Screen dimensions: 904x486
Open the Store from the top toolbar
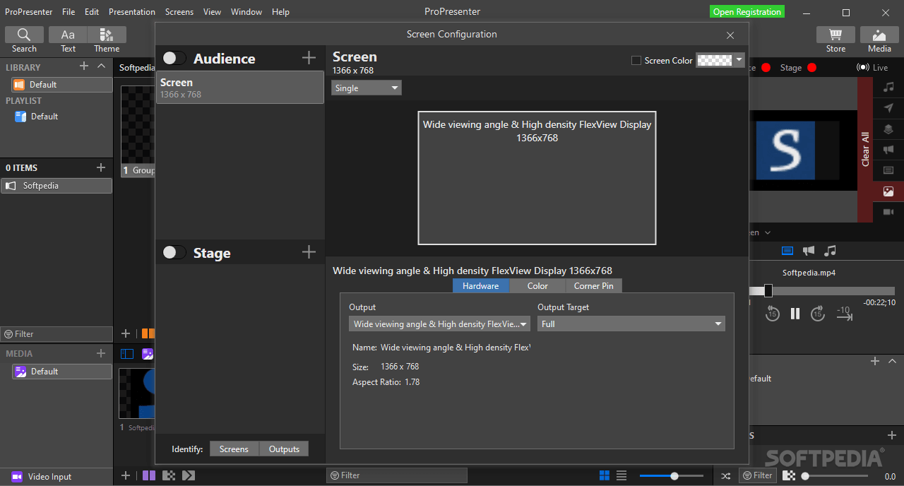[835, 34]
